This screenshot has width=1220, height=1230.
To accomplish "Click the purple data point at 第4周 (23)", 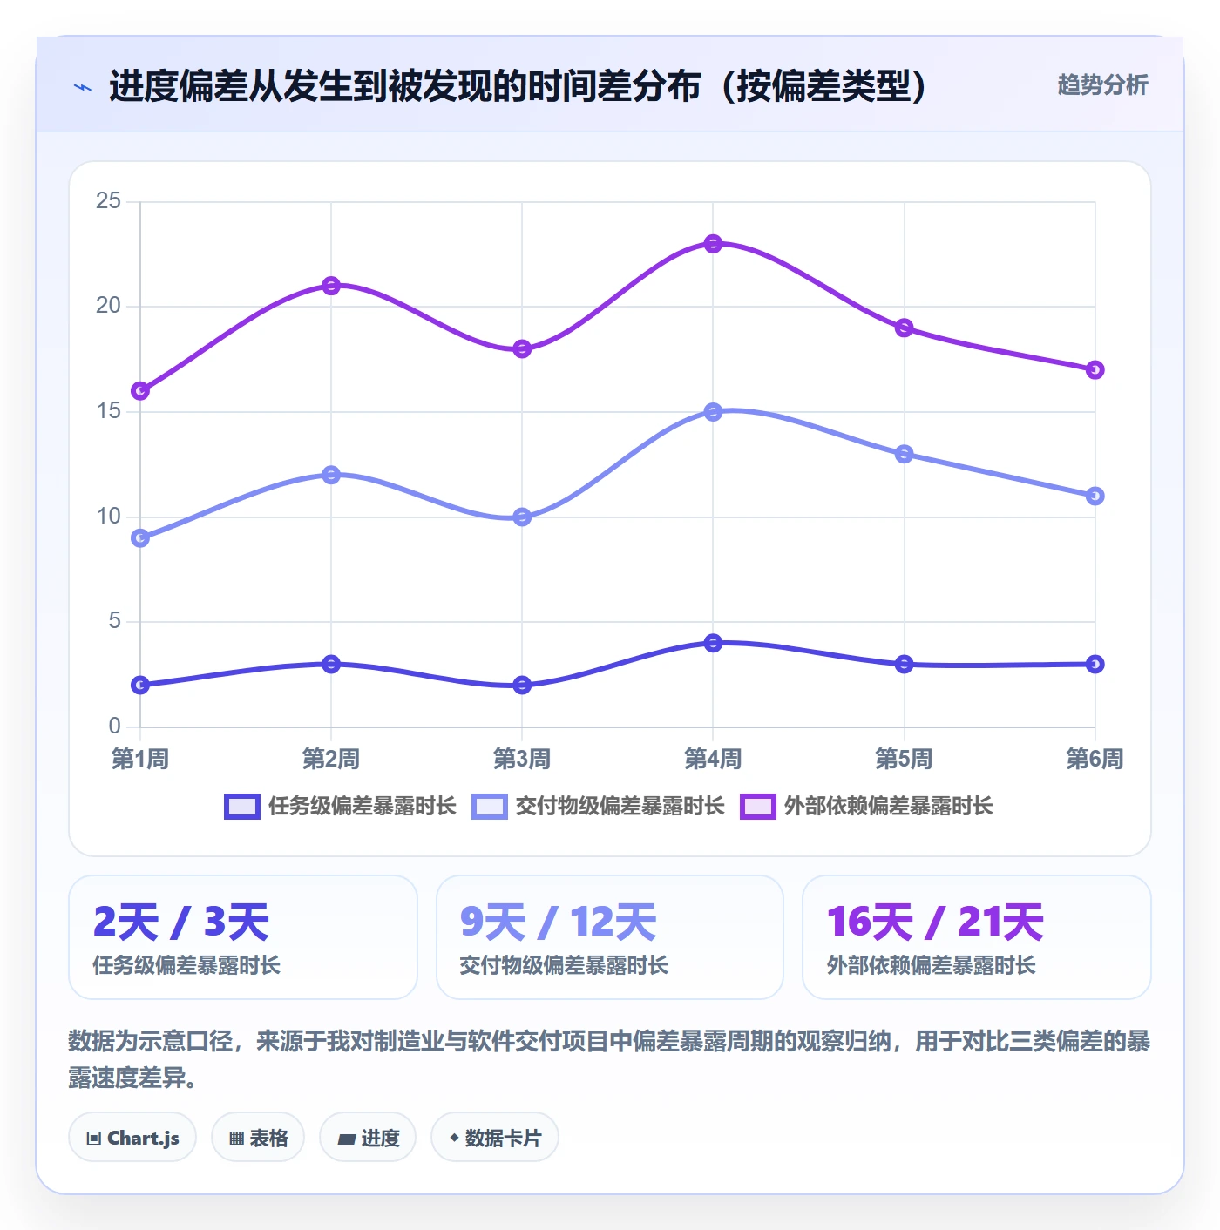I will 713,244.
